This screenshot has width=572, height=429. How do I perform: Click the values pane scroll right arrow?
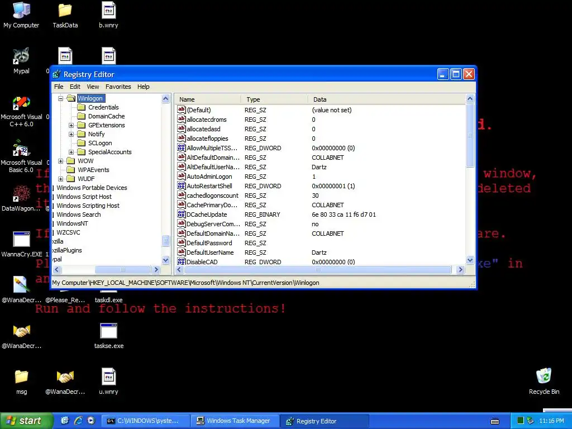[460, 270]
